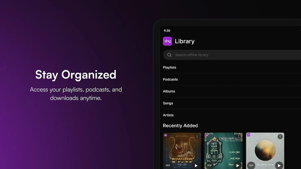Click the Recently Added heading
This screenshot has width=301, height=169.
[180, 126]
